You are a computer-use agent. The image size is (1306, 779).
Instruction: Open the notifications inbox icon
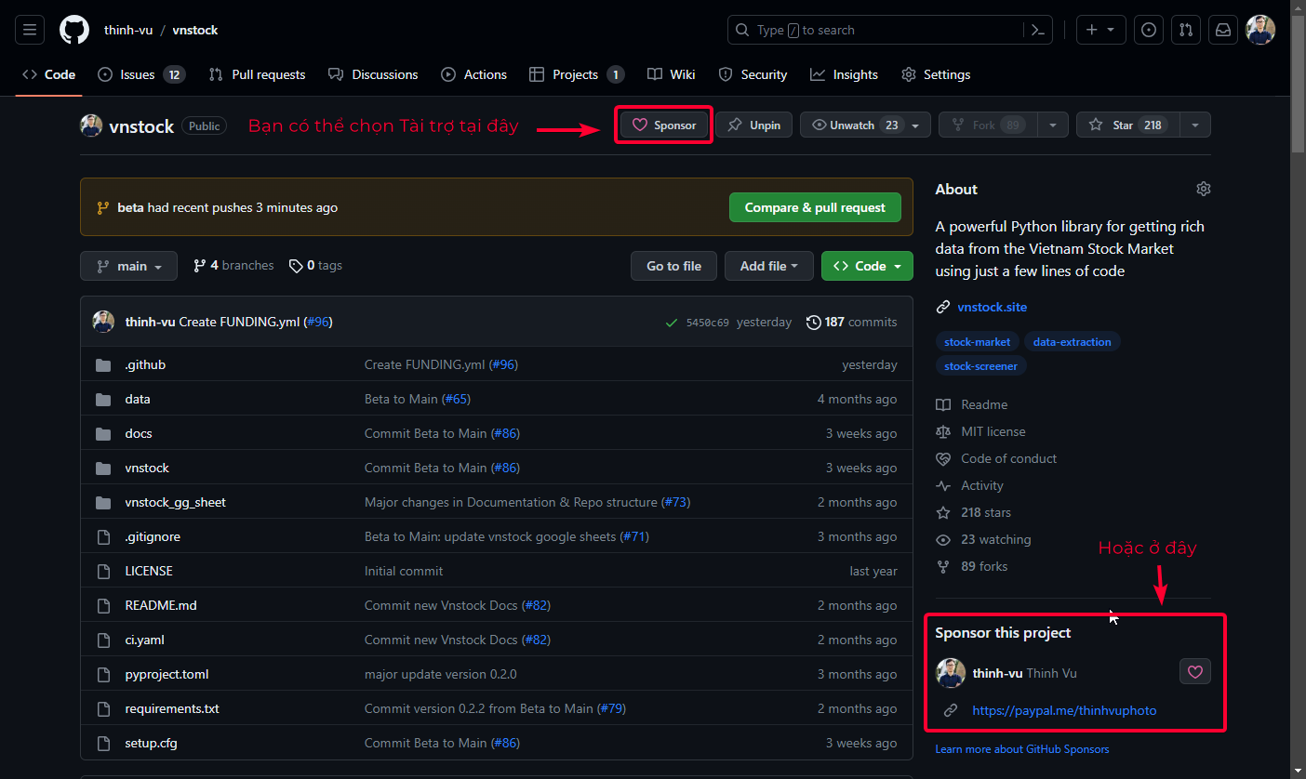click(x=1223, y=30)
